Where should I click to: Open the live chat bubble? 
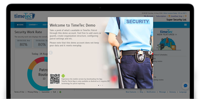(x=185, y=85)
